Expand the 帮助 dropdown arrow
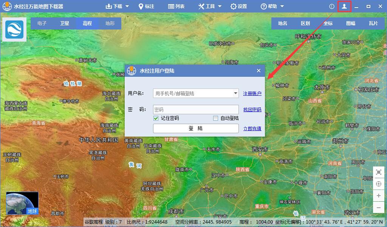 (282, 6)
